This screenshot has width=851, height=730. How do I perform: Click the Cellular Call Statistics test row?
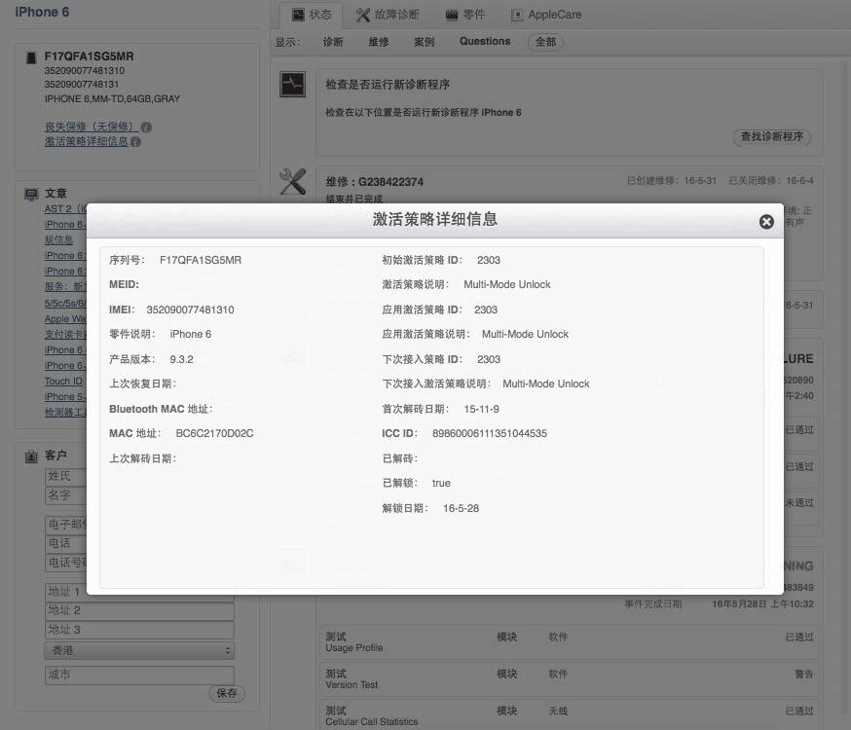click(x=569, y=714)
